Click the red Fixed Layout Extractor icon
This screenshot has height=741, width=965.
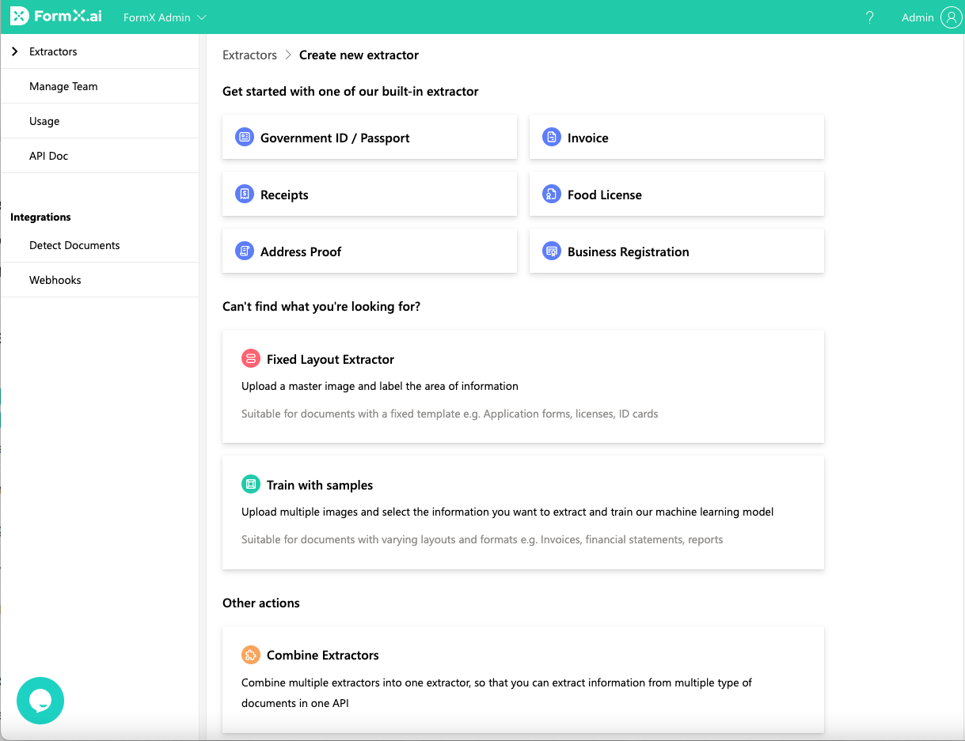(251, 359)
